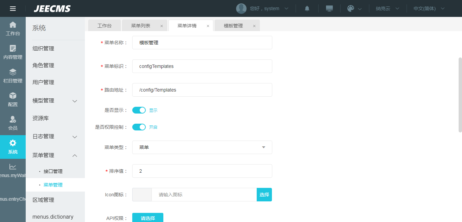Click the 菜单标识 input field
Image resolution: width=462 pixels, height=222 pixels.
pos(202,66)
